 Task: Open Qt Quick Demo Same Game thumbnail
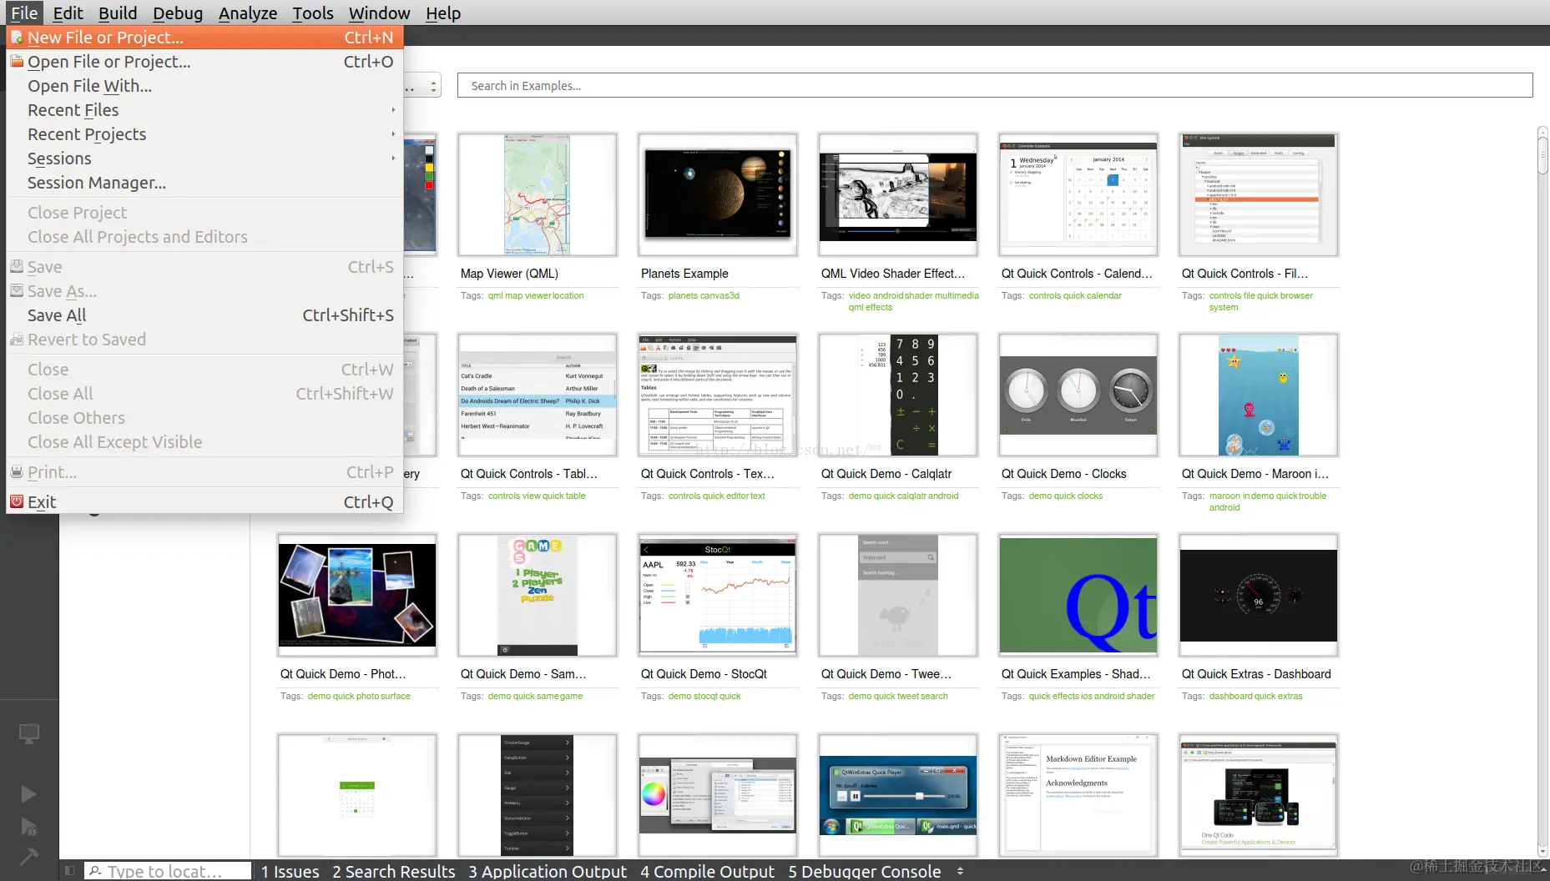(x=538, y=595)
